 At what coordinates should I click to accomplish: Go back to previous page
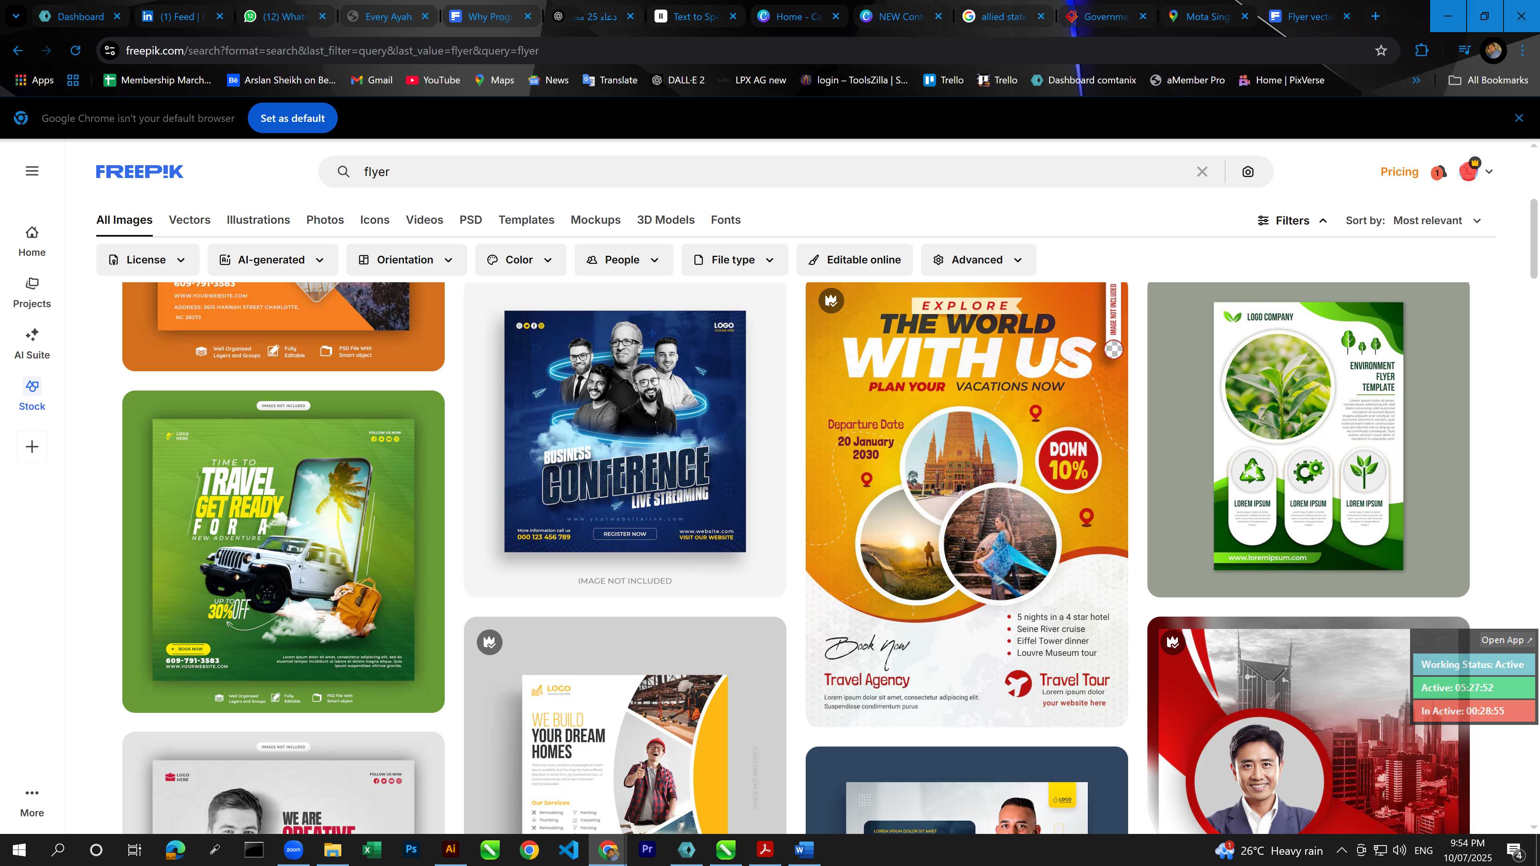(18, 51)
